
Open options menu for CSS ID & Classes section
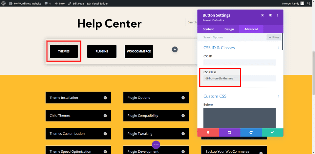[279, 48]
